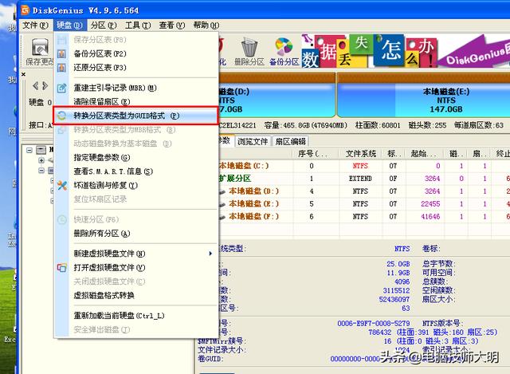The height and width of the screenshot is (374, 510).
Task: Click the previous disk left arrow
Action: point(35,86)
